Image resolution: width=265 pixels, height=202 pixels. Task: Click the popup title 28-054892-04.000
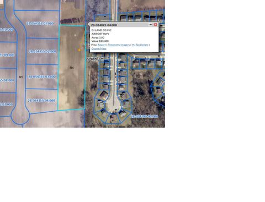tap(104, 25)
